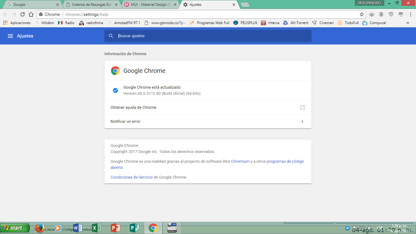Close the Sistema de Recargas tab
The height and width of the screenshot is (234, 416).
(x=116, y=5)
